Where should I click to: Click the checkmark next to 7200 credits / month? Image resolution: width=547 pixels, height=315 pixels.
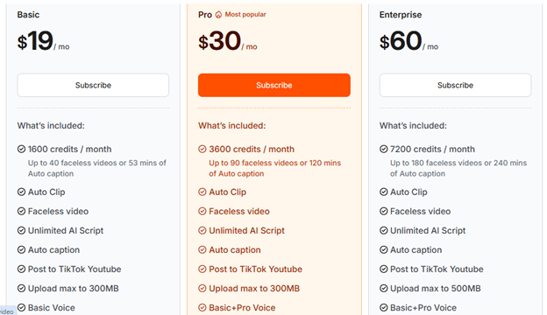click(383, 149)
